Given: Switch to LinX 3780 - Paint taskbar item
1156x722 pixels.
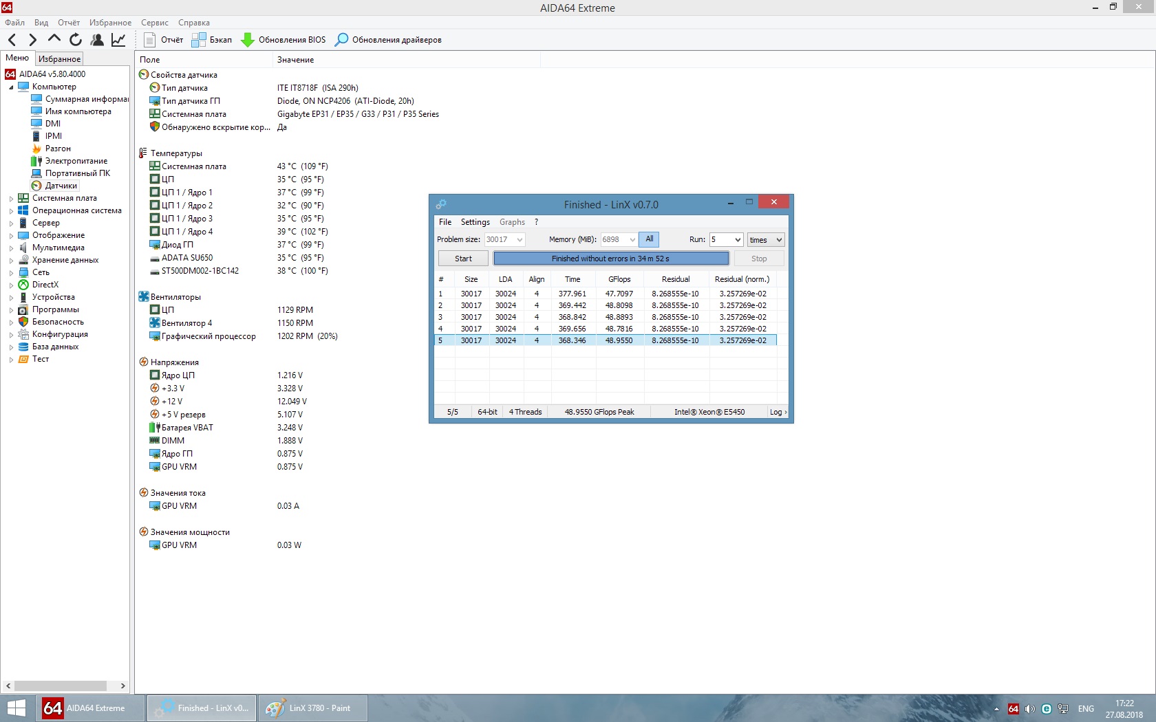Looking at the screenshot, I should (313, 708).
